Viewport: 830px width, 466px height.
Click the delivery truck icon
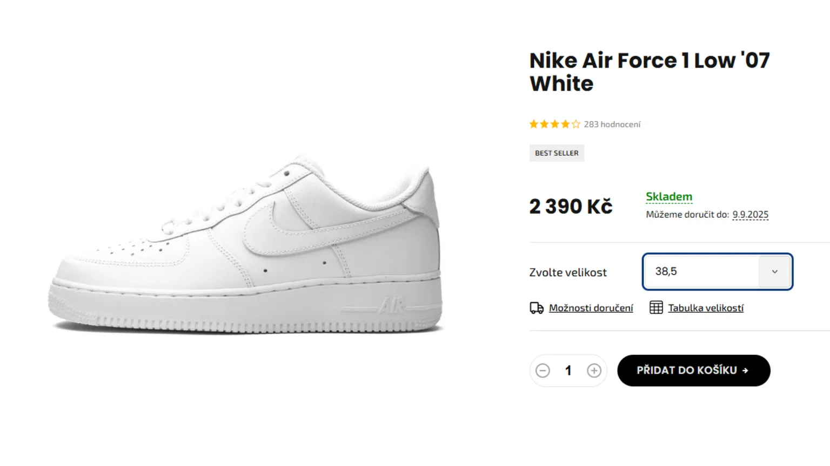click(x=536, y=308)
